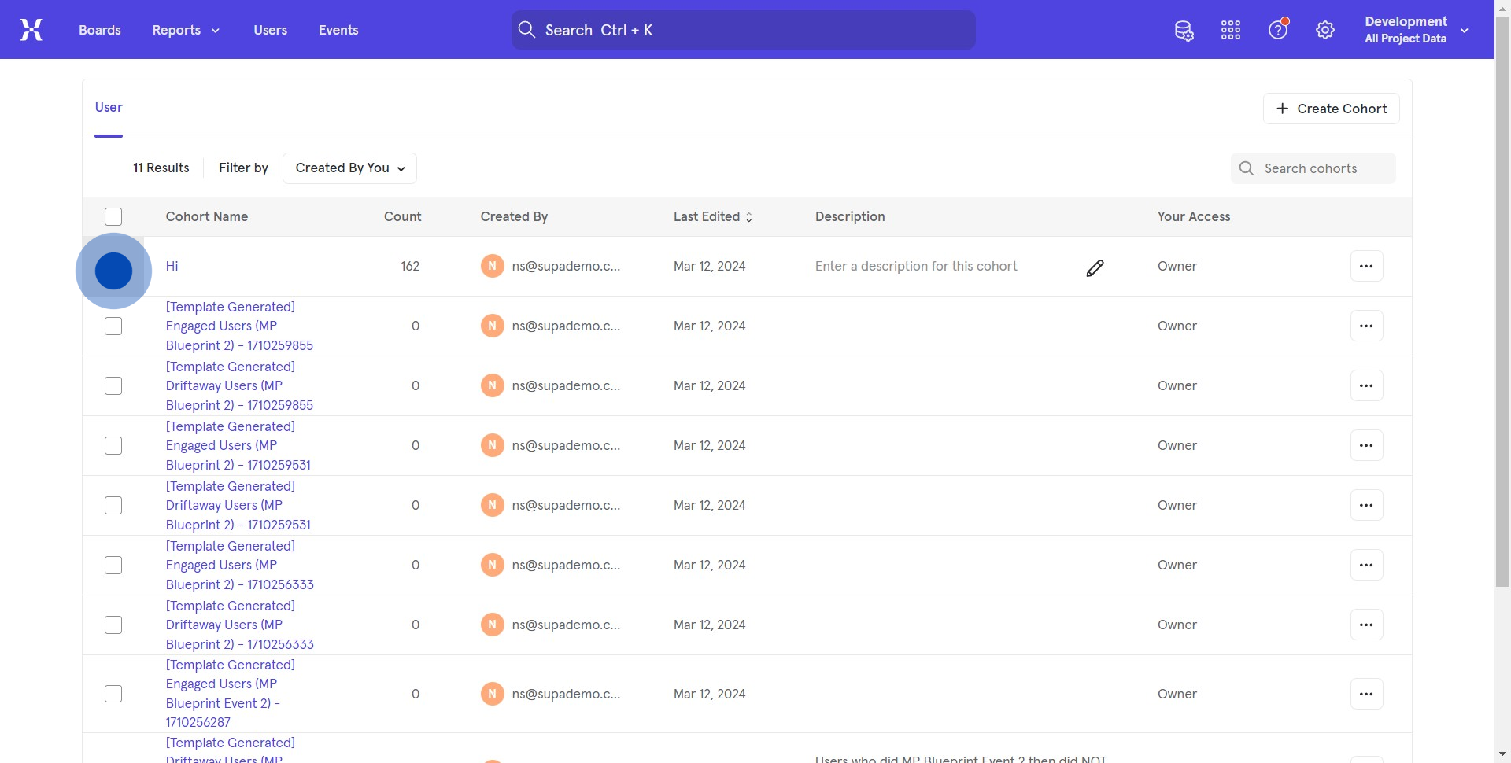Open the Hi cohort link
The image size is (1511, 763).
(172, 267)
